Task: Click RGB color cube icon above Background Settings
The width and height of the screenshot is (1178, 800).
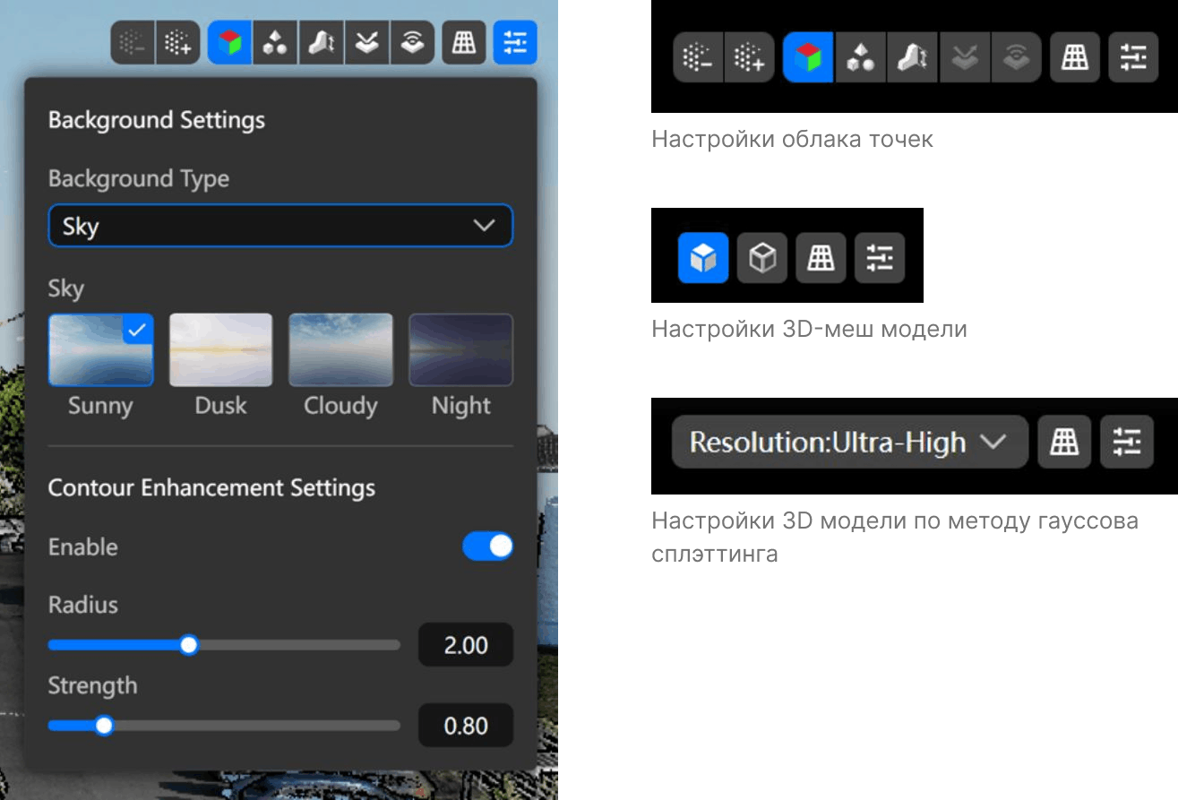Action: click(229, 42)
